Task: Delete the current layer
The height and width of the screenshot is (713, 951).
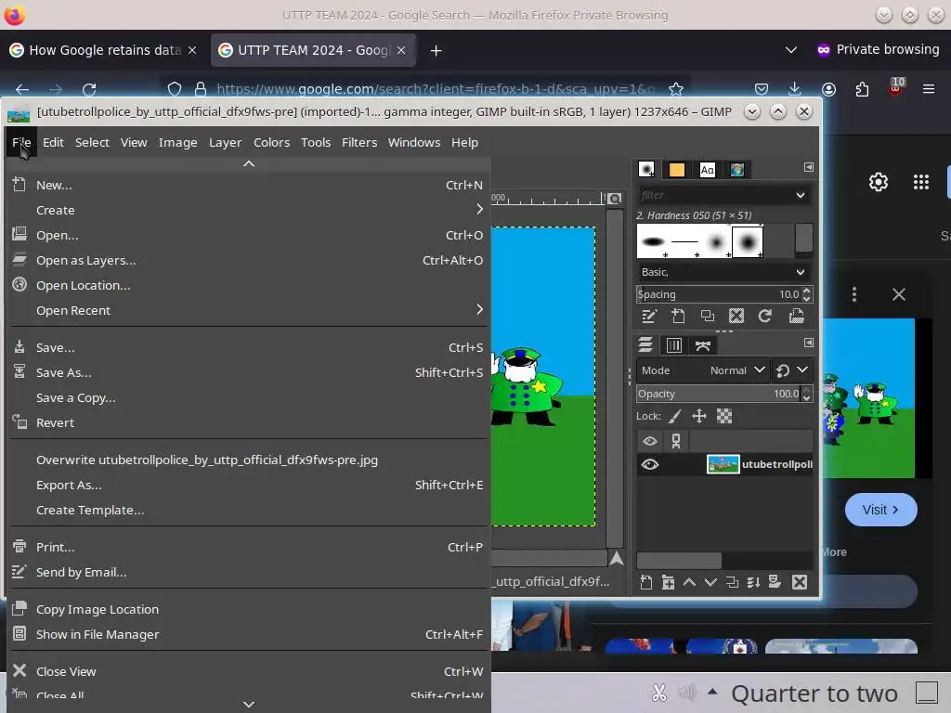Action: pyautogui.click(x=800, y=583)
